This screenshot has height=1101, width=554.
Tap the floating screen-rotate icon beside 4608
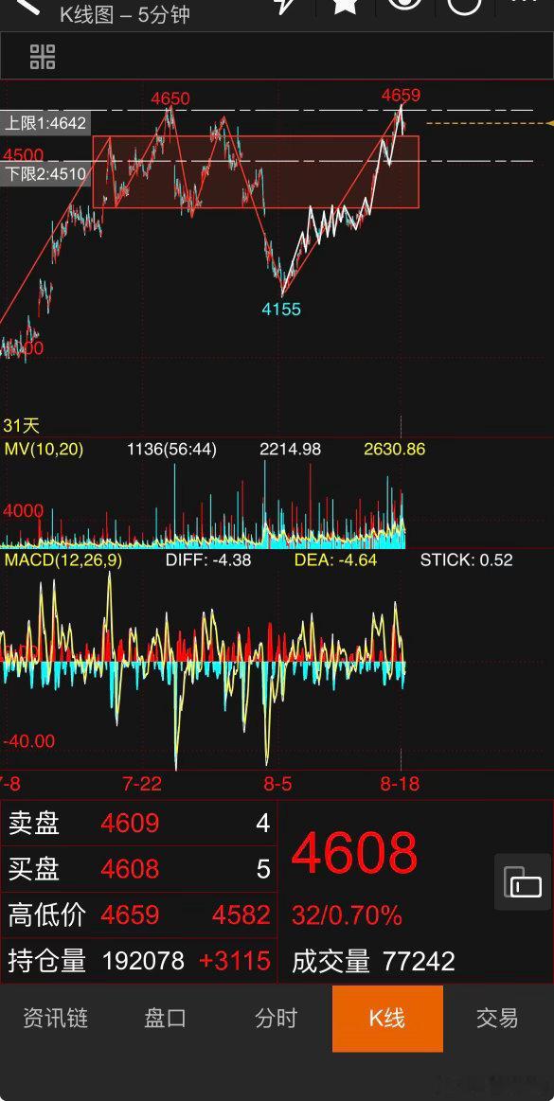pos(523,882)
